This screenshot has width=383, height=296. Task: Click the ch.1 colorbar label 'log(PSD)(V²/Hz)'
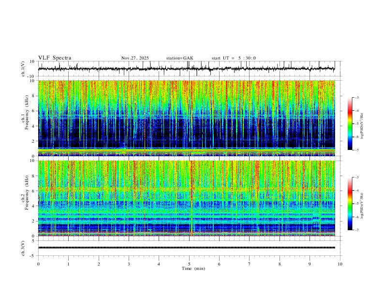click(362, 126)
